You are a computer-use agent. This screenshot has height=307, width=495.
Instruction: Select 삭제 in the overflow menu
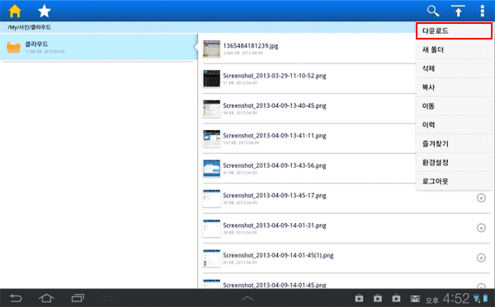pos(454,68)
